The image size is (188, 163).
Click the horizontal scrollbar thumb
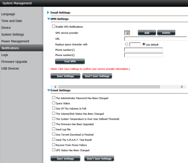[109, 87]
